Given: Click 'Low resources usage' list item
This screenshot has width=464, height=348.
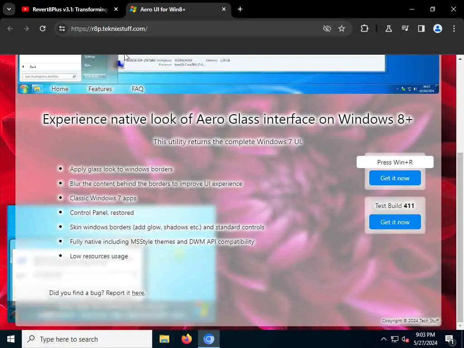Looking at the screenshot, I should [x=99, y=256].
